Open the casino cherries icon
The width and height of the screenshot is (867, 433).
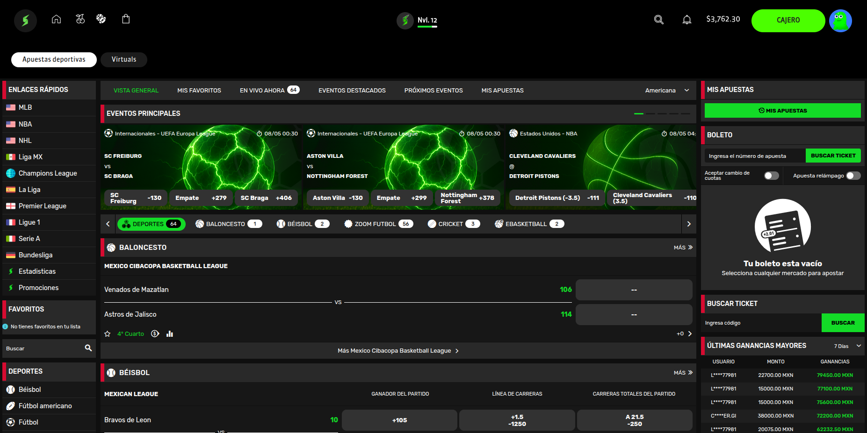tap(80, 19)
